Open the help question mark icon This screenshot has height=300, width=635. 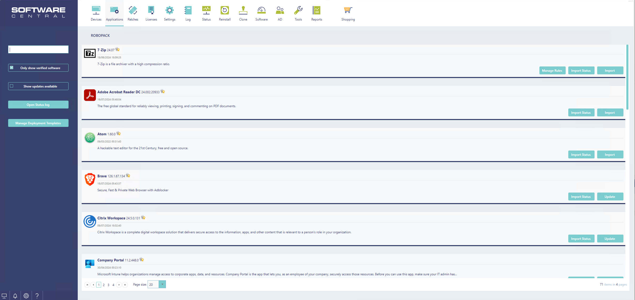[37, 296]
